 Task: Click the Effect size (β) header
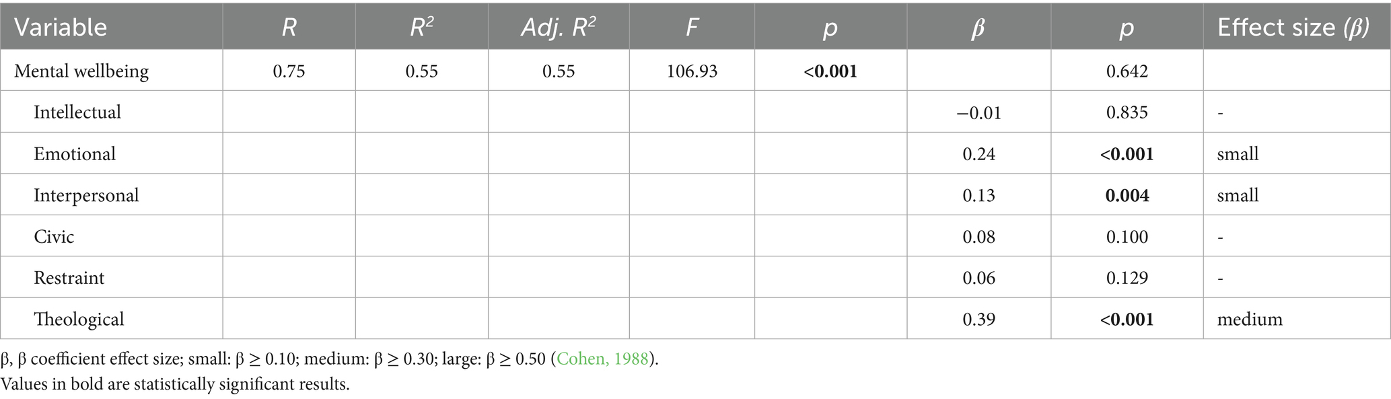[1293, 28]
